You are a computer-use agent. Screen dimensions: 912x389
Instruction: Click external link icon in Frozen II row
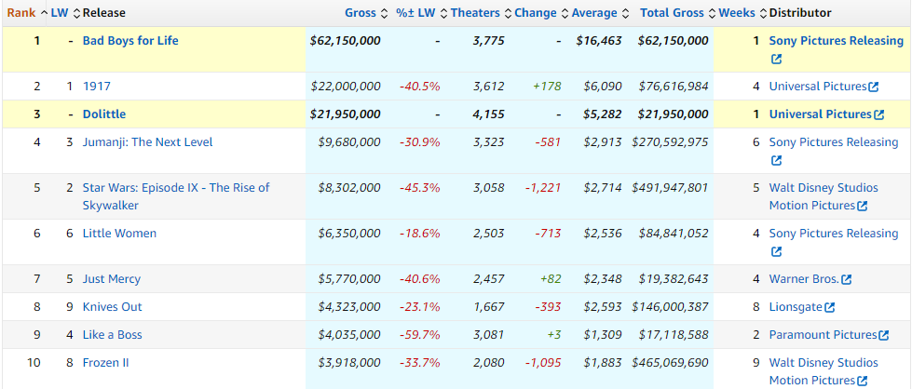pos(862,382)
